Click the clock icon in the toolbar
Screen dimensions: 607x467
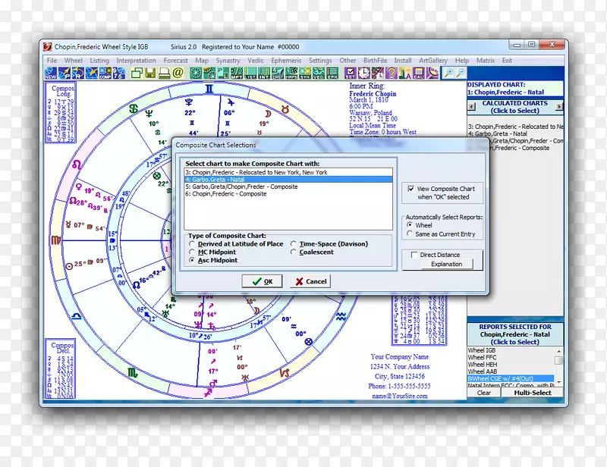(364, 74)
